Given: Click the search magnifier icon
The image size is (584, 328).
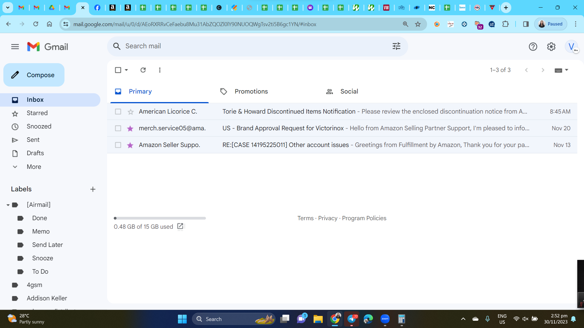Looking at the screenshot, I should (117, 46).
